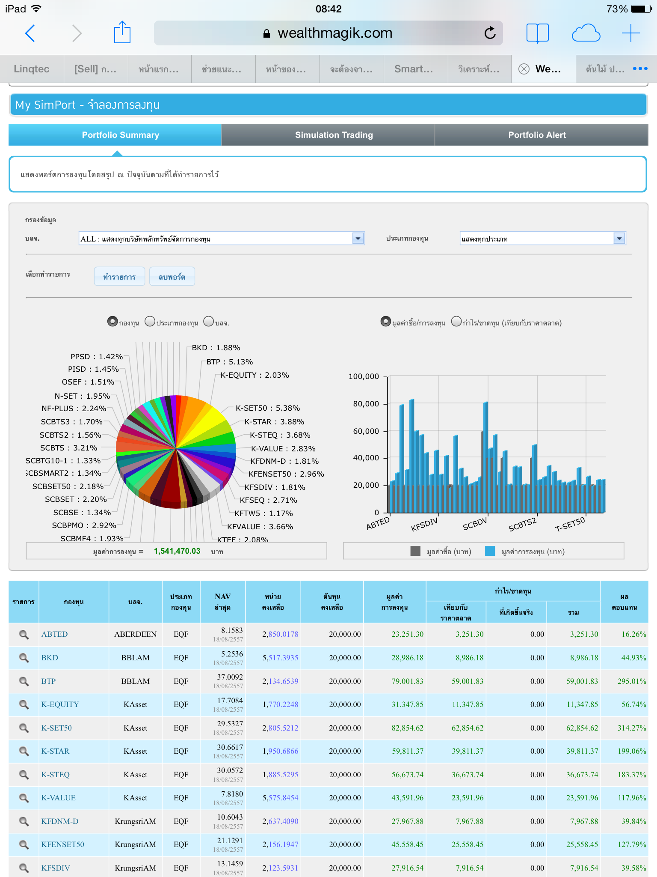This screenshot has width=657, height=877.
Task: Open the Bookmarks book icon
Action: pyautogui.click(x=537, y=33)
